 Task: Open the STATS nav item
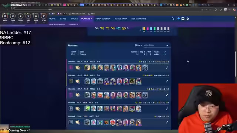tap(63, 19)
